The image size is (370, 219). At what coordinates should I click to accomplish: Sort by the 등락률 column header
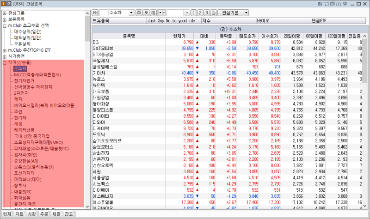coord(226,36)
